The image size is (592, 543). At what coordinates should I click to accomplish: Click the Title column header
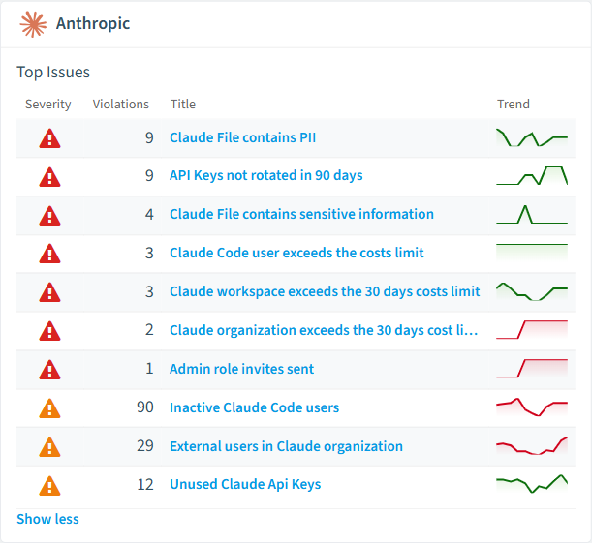point(183,105)
